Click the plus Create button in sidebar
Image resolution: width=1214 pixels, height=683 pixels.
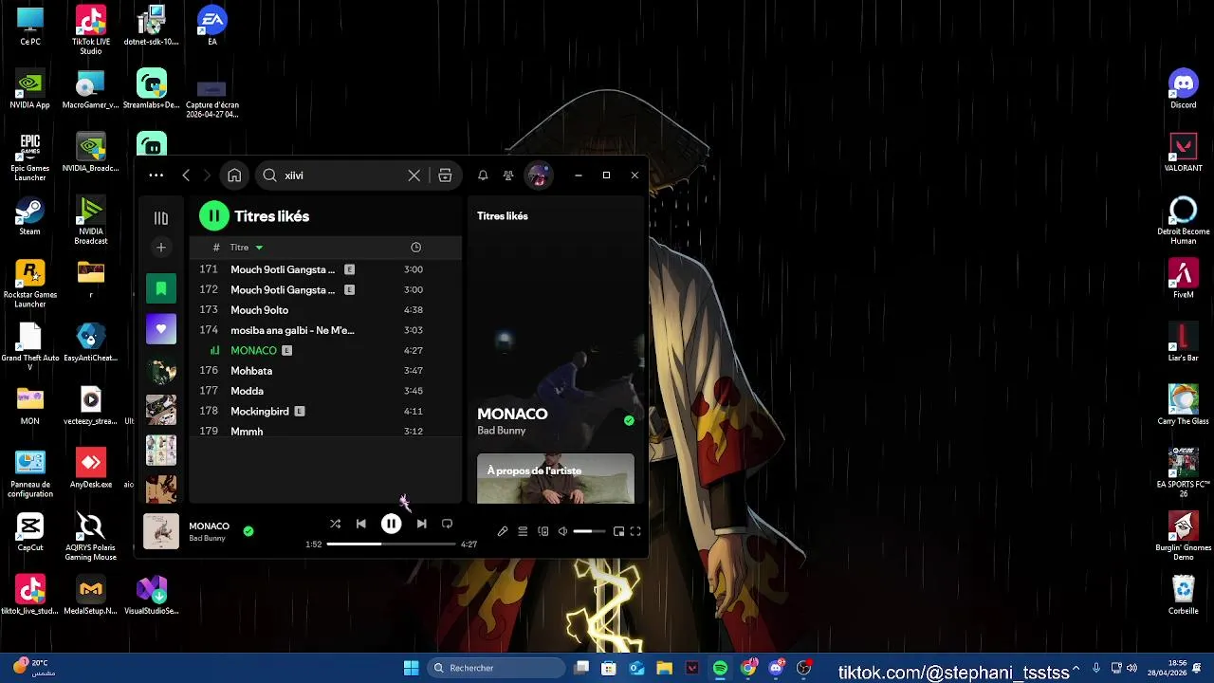pos(161,248)
